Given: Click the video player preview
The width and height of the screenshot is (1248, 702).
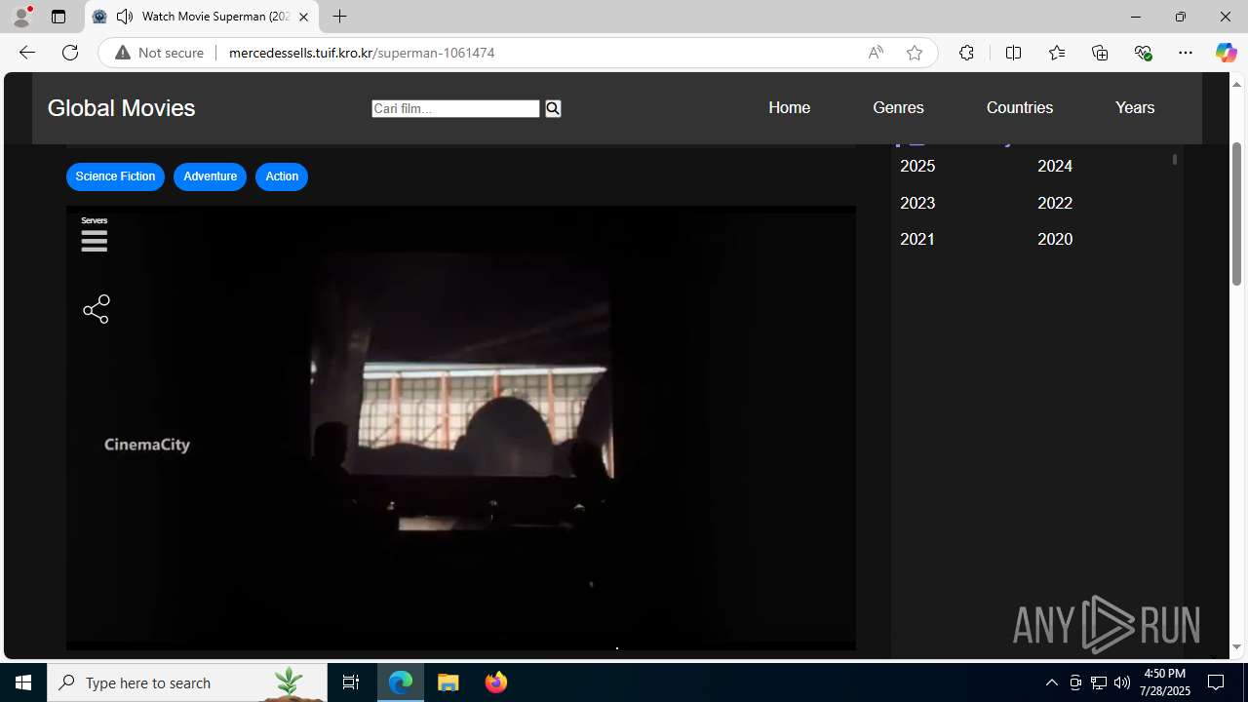Looking at the screenshot, I should [x=461, y=428].
